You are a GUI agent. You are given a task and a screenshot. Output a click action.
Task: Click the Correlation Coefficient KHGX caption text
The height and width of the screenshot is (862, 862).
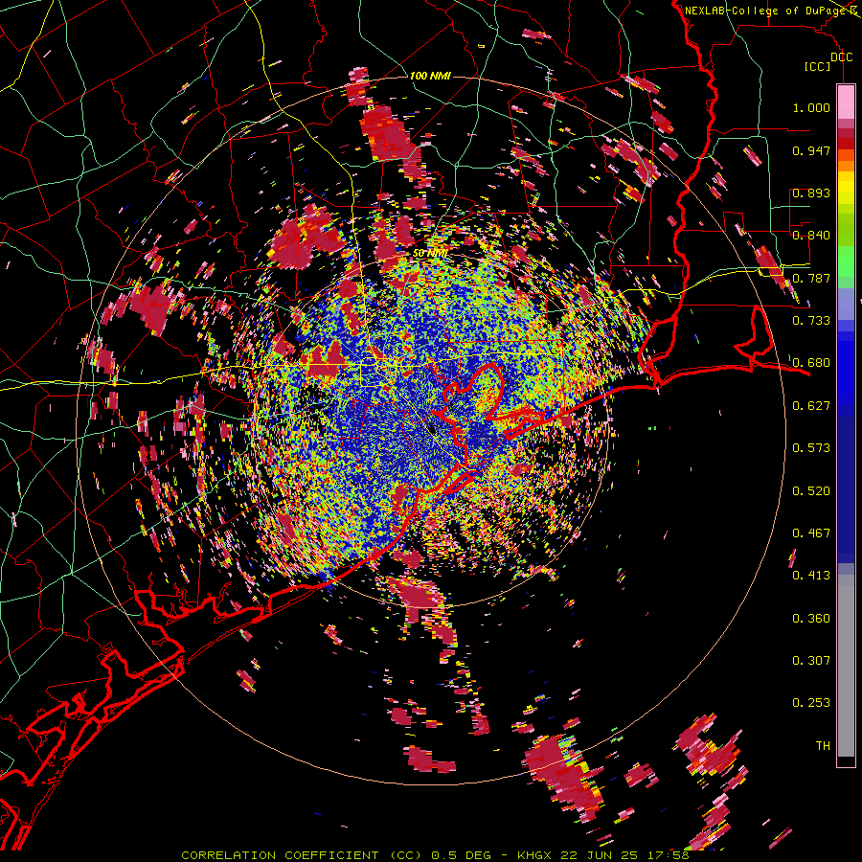pos(435,855)
